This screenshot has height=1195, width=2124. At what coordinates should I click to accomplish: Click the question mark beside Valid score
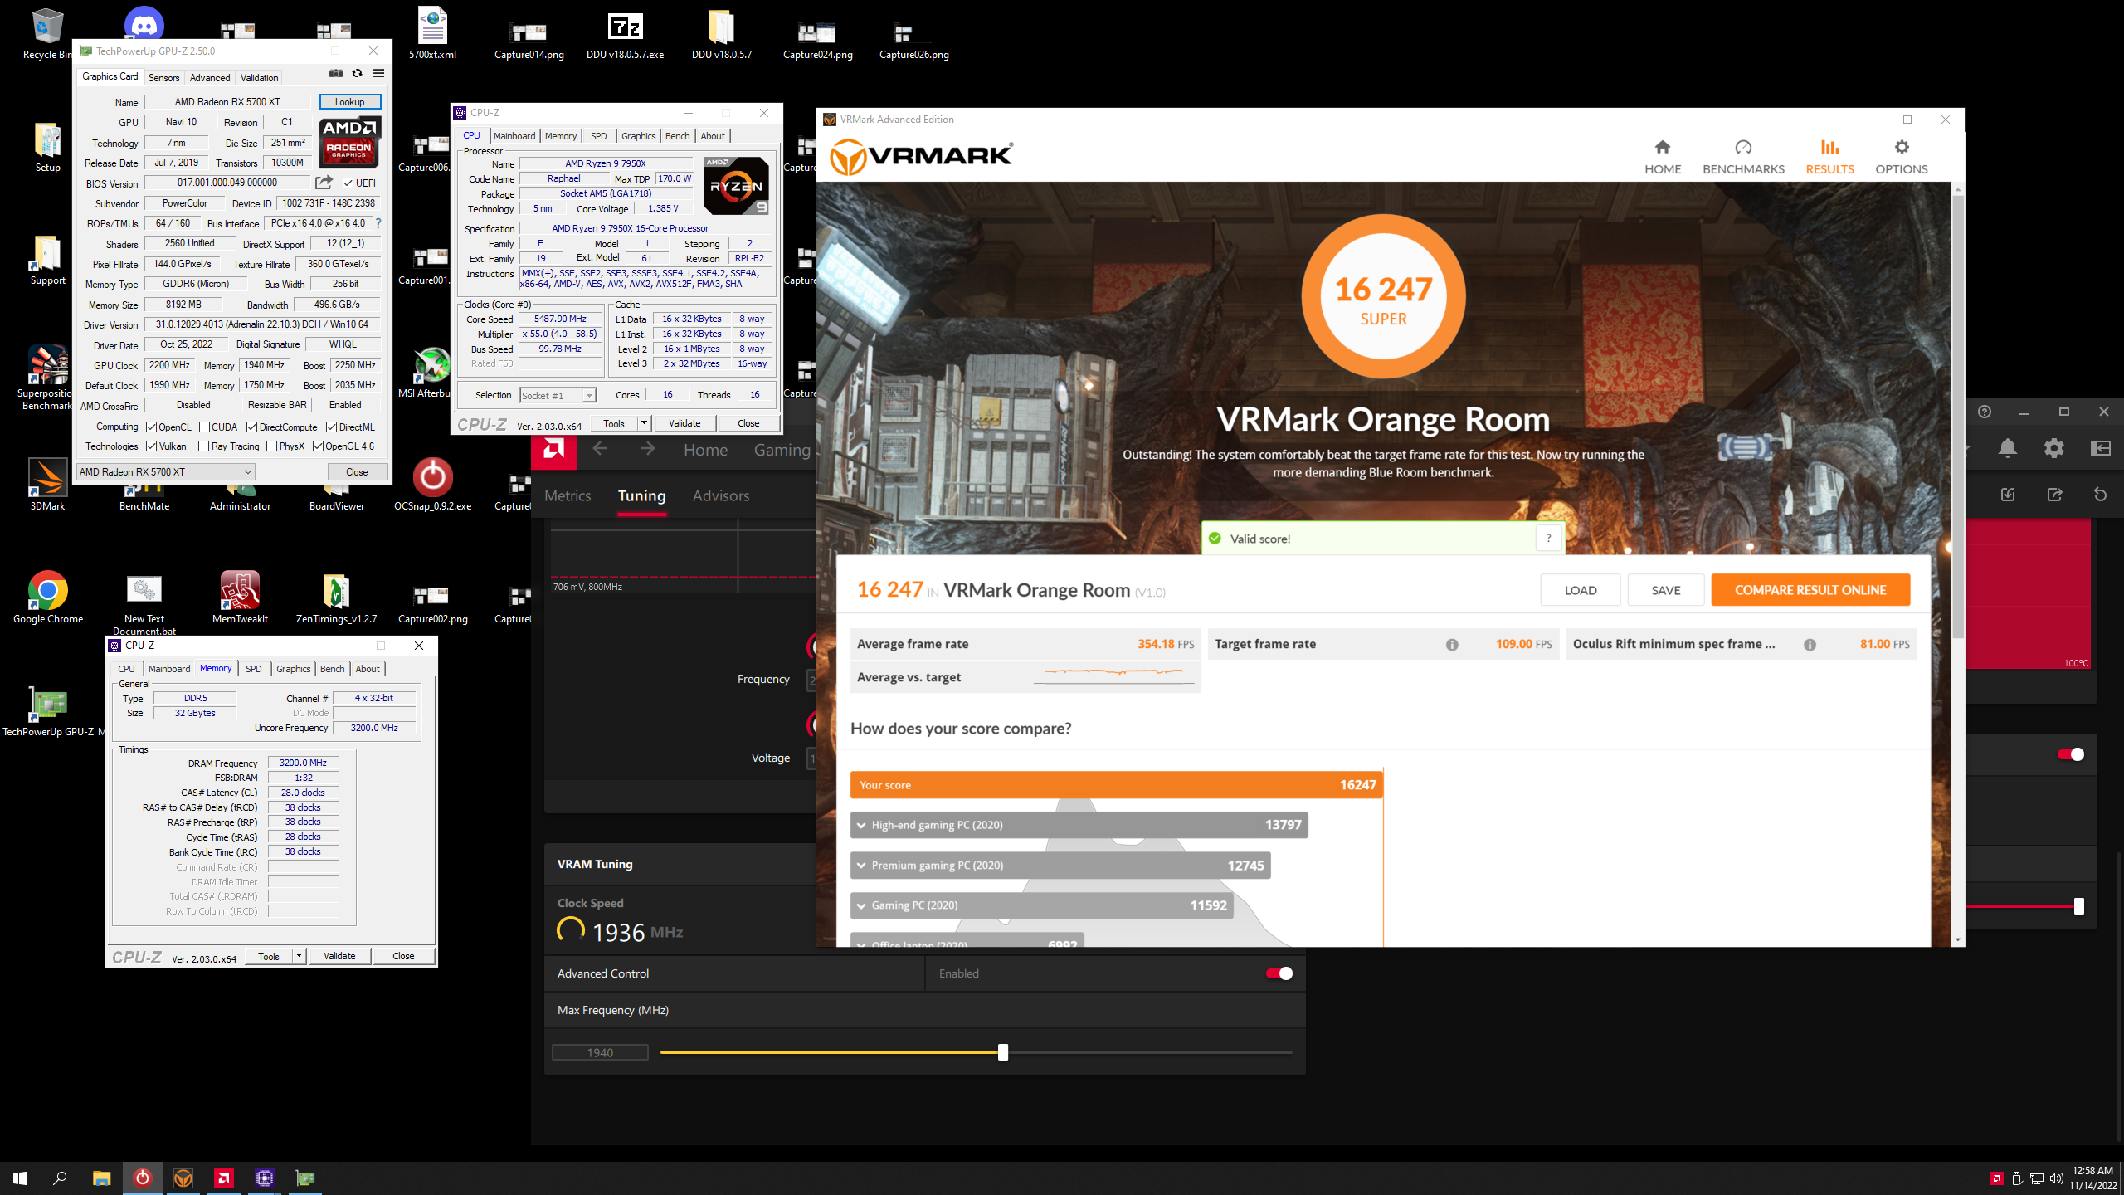(1548, 539)
